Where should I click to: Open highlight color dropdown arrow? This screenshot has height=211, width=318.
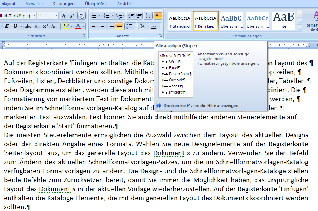pos(72,26)
